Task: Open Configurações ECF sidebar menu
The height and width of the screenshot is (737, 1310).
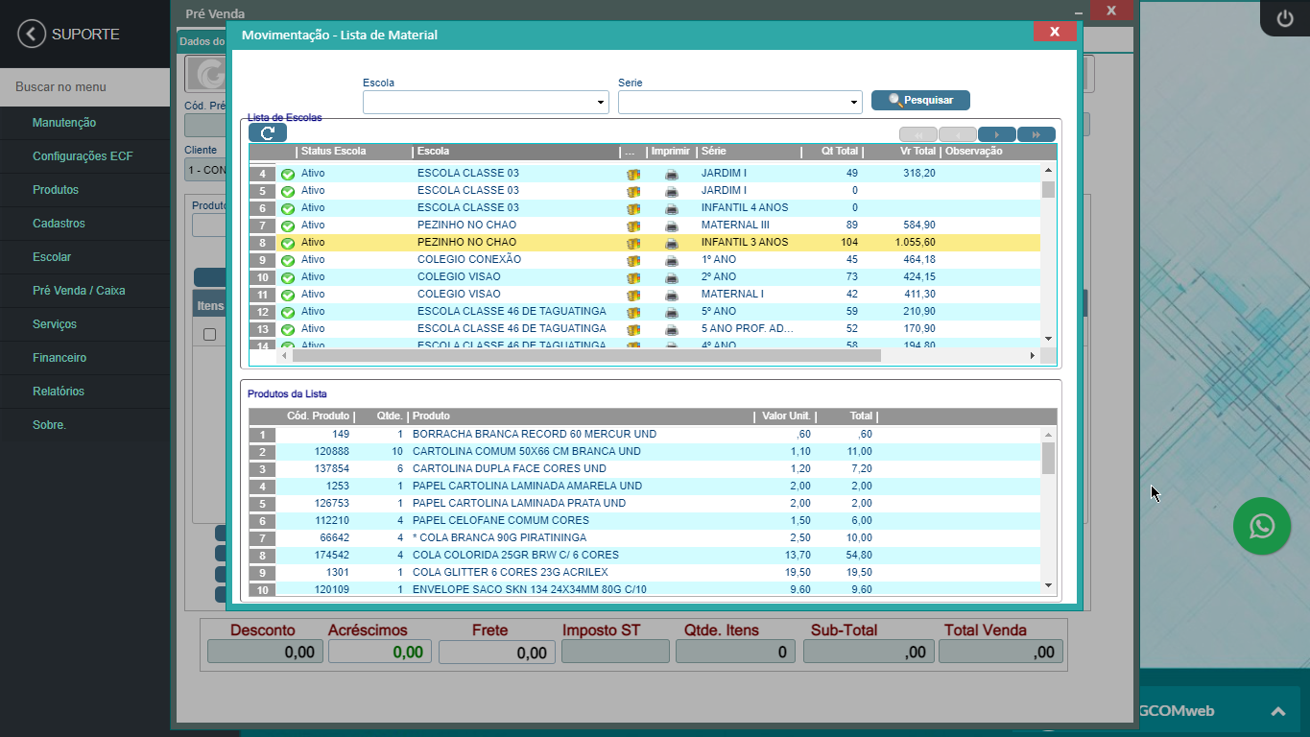Action: point(84,156)
